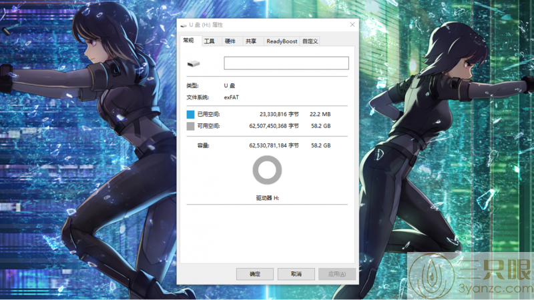534x300 pixels.
Task: Click the 62,507,450,368 字节 free space value
Action: click(274, 126)
